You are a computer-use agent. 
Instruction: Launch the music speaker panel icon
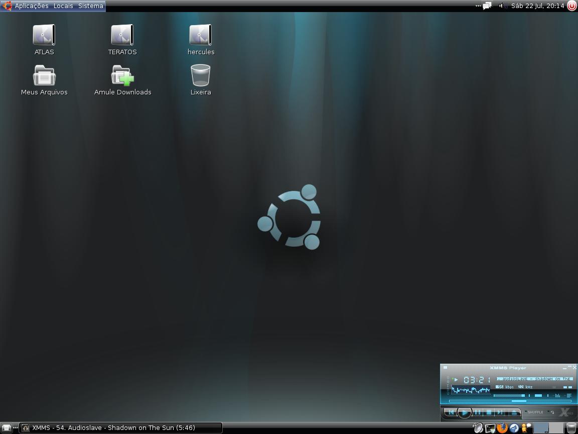click(x=478, y=428)
